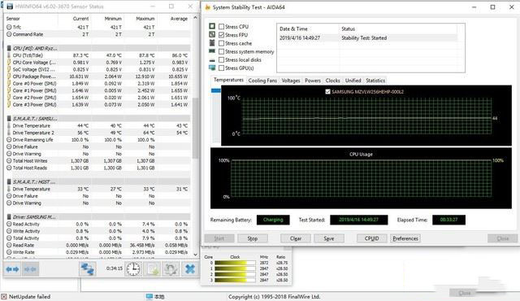520x301 pixels.
Task: Click the circle icon beside Read Activity
Action: [9, 224]
